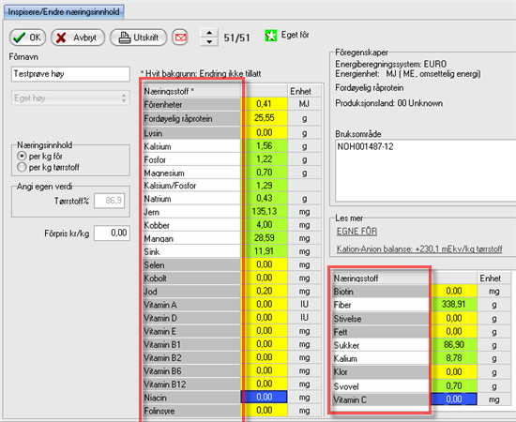Select the green Fiber value cell

[x=454, y=304]
